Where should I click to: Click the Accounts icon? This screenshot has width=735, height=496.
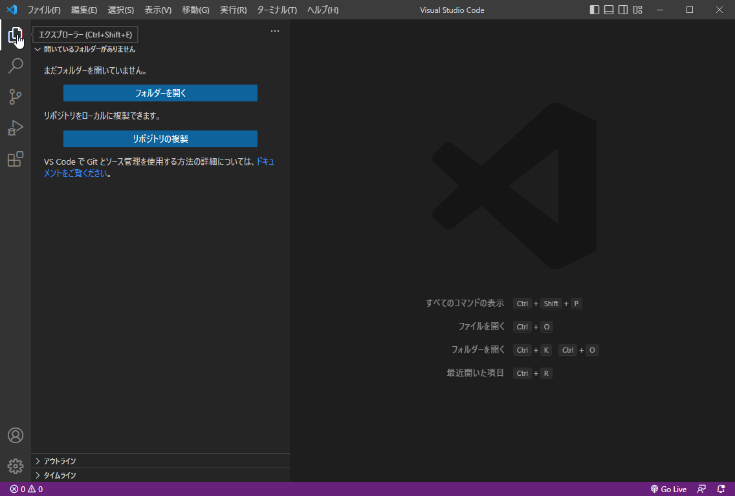pyautogui.click(x=16, y=435)
